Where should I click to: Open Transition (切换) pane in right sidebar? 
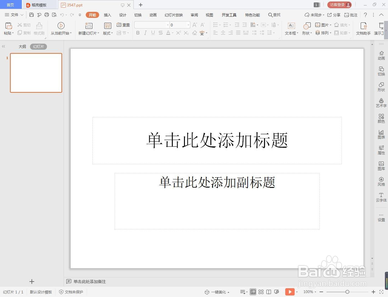(381, 71)
